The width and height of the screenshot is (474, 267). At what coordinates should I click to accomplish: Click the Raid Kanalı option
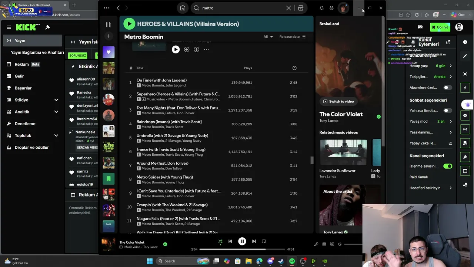point(418,177)
